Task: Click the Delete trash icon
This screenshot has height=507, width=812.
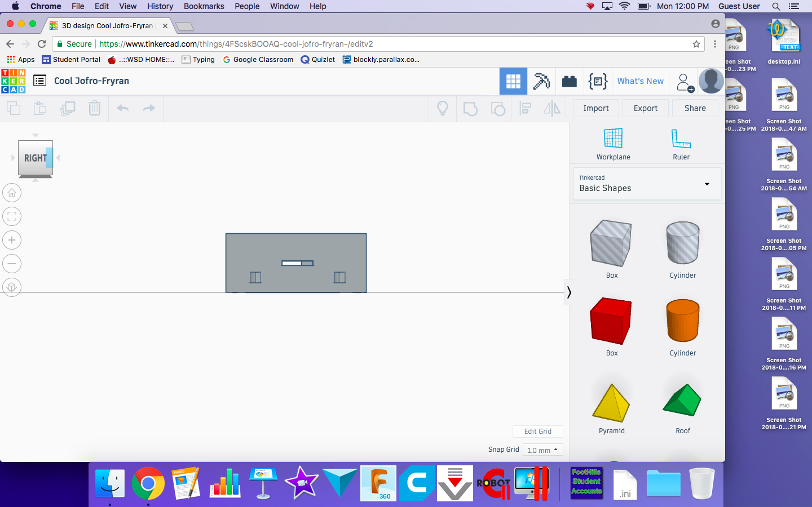Action: point(95,108)
